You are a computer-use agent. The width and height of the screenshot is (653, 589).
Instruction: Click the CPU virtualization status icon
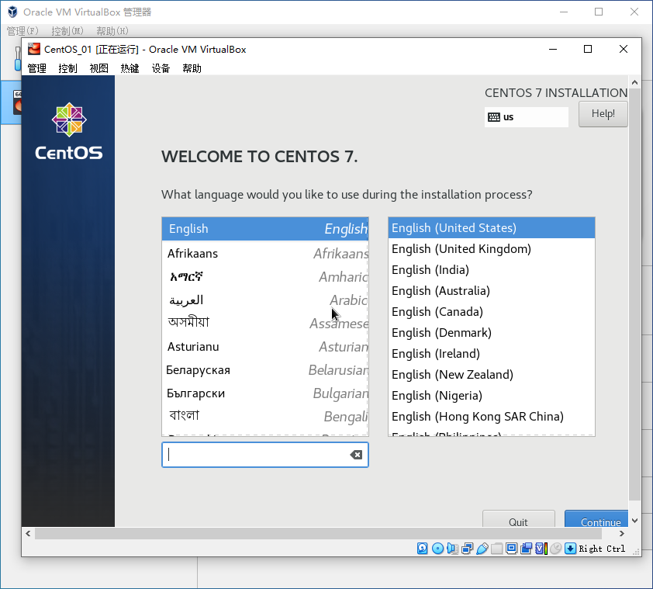[x=541, y=548]
